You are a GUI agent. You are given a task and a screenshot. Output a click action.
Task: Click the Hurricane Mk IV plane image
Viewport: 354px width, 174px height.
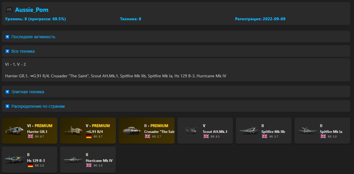click(x=73, y=160)
